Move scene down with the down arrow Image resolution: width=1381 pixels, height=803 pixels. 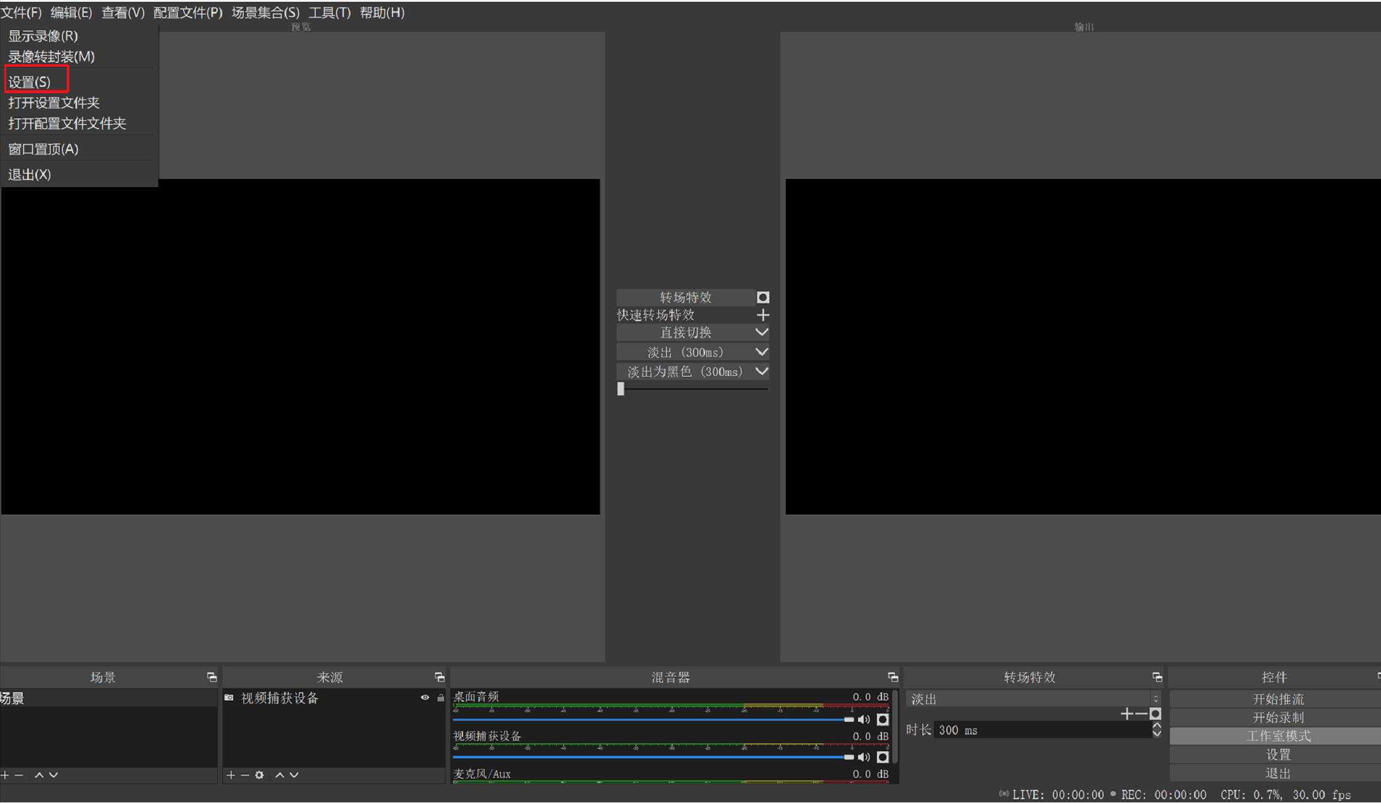click(54, 775)
